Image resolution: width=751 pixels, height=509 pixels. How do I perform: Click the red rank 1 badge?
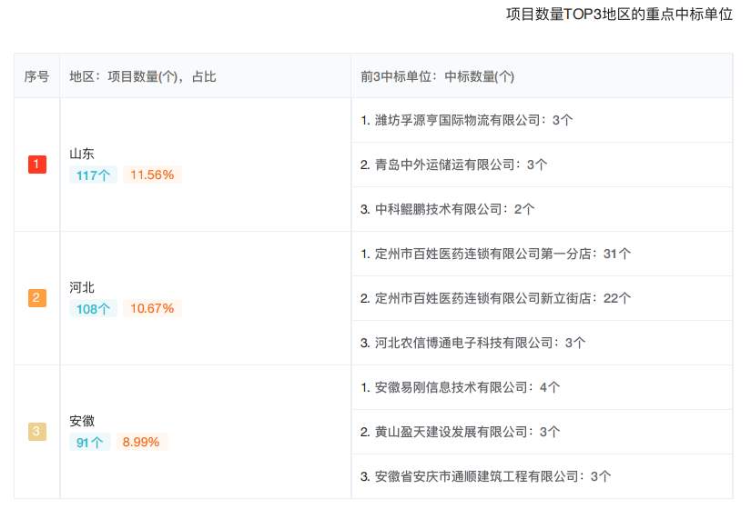37,165
